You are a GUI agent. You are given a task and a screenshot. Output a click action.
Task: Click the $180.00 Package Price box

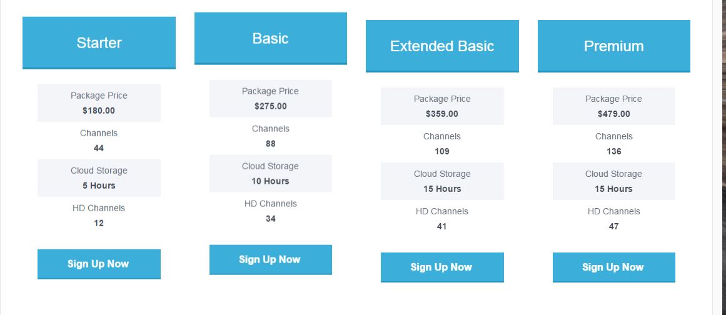(x=99, y=103)
